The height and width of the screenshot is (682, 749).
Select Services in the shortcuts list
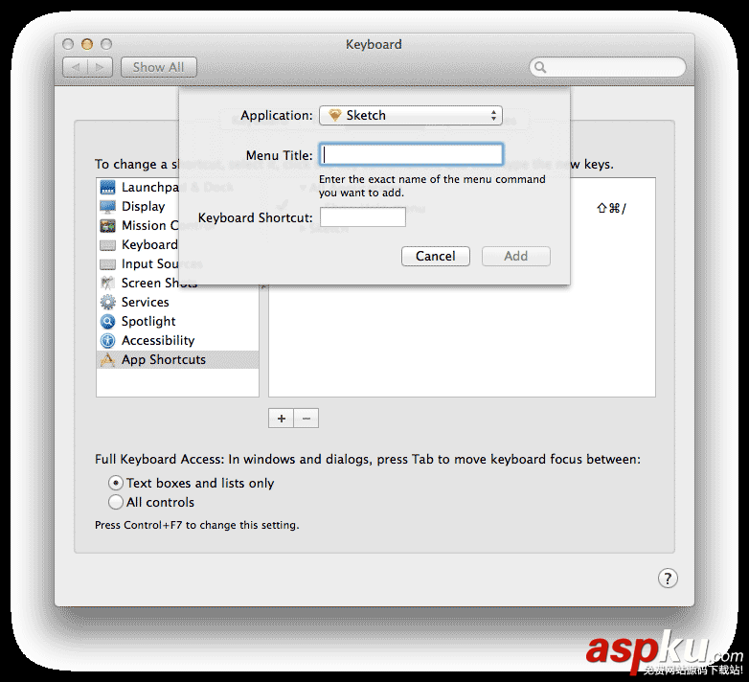click(178, 303)
